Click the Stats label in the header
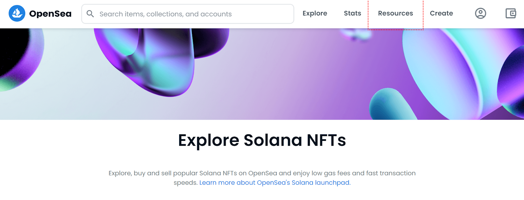This screenshot has width=524, height=200. (352, 13)
